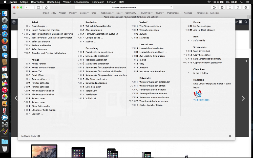The height and width of the screenshot is (158, 253).
Task: Open Apple menu
Action: pyautogui.click(x=5, y=2)
